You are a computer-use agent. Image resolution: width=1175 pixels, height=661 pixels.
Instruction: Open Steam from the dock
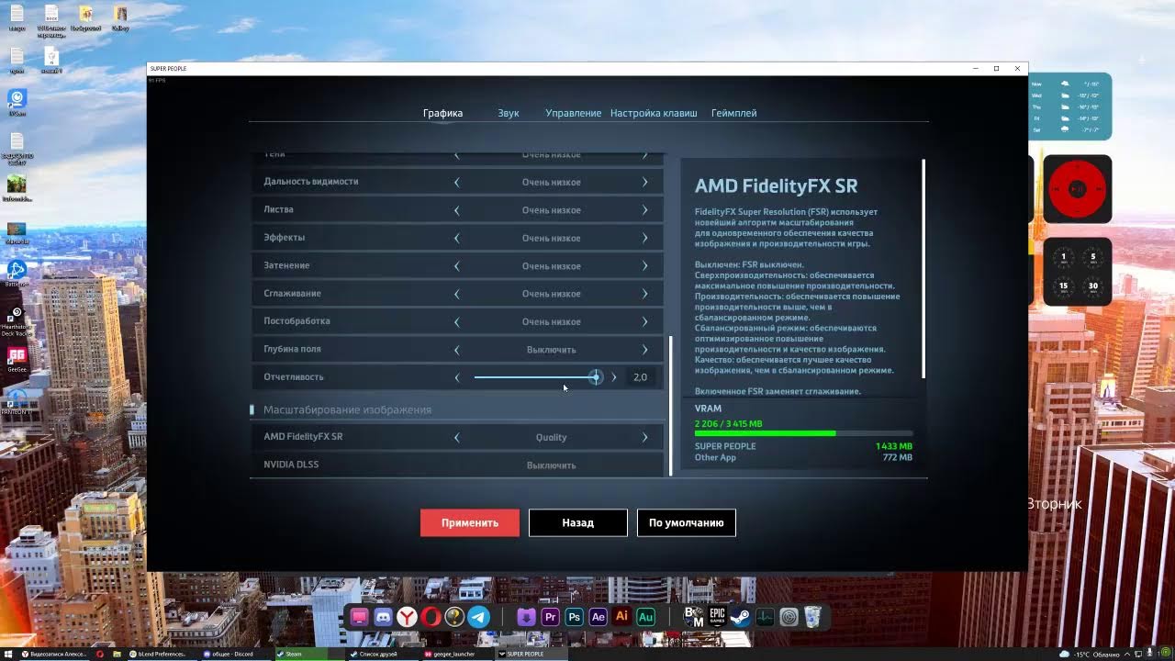click(x=741, y=618)
